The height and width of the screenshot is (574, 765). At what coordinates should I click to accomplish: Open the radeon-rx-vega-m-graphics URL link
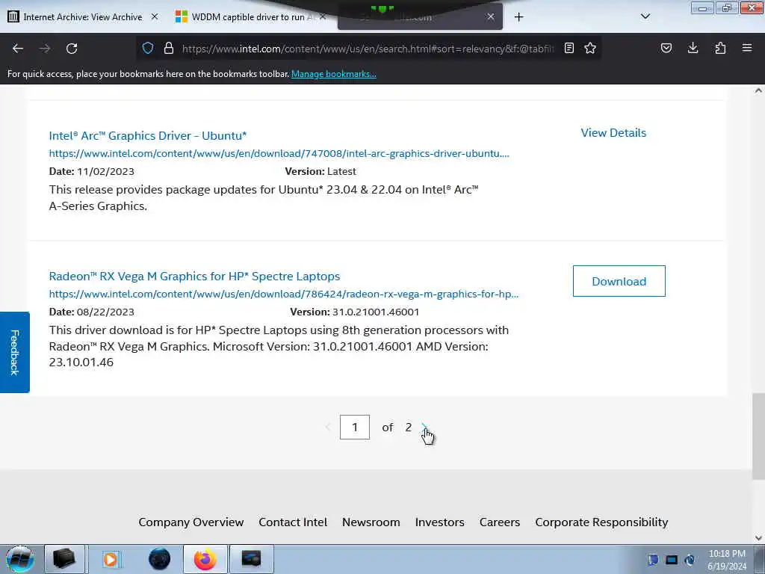click(x=284, y=294)
